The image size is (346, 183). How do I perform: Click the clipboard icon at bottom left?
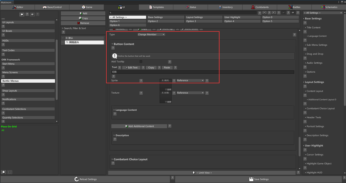tap(4, 172)
